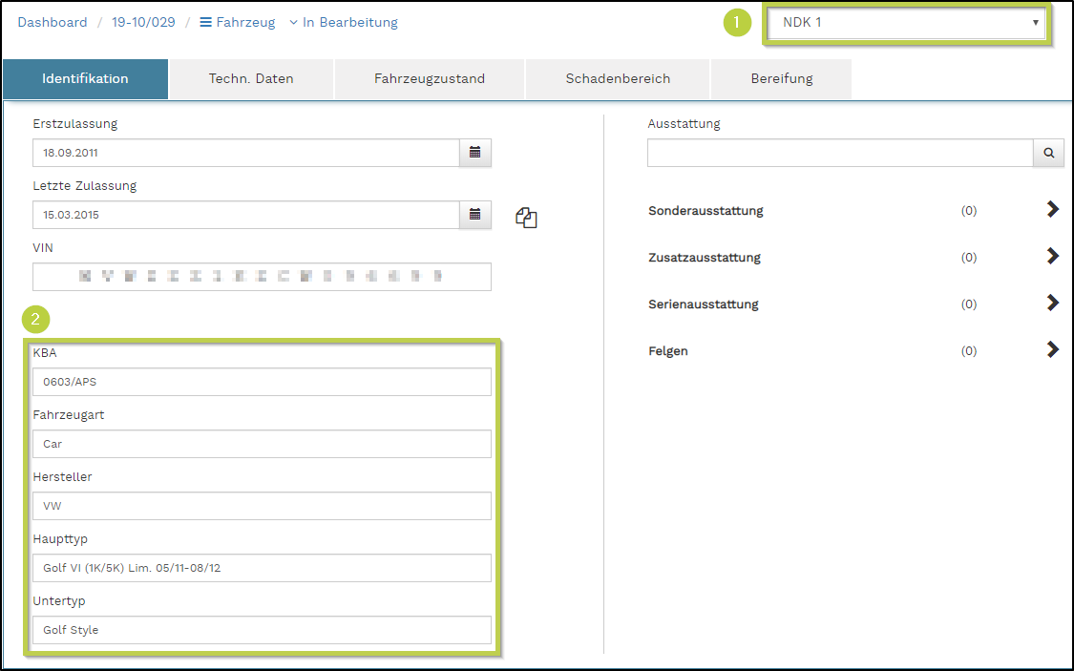Expand the Serienausstattung list
The image size is (1074, 671).
point(1052,304)
